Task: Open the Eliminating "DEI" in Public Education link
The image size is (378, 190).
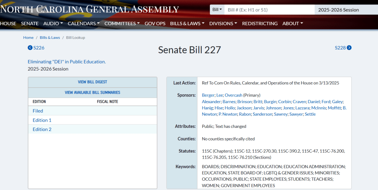Action: click(x=67, y=62)
